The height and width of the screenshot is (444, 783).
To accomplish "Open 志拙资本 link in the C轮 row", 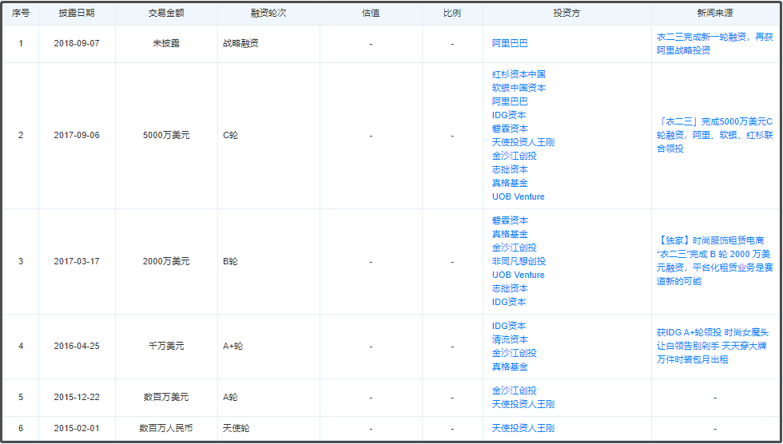I will [x=510, y=169].
